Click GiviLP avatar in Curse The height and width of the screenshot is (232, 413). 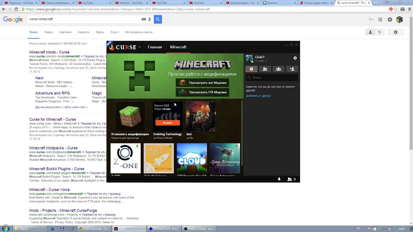tap(249, 59)
